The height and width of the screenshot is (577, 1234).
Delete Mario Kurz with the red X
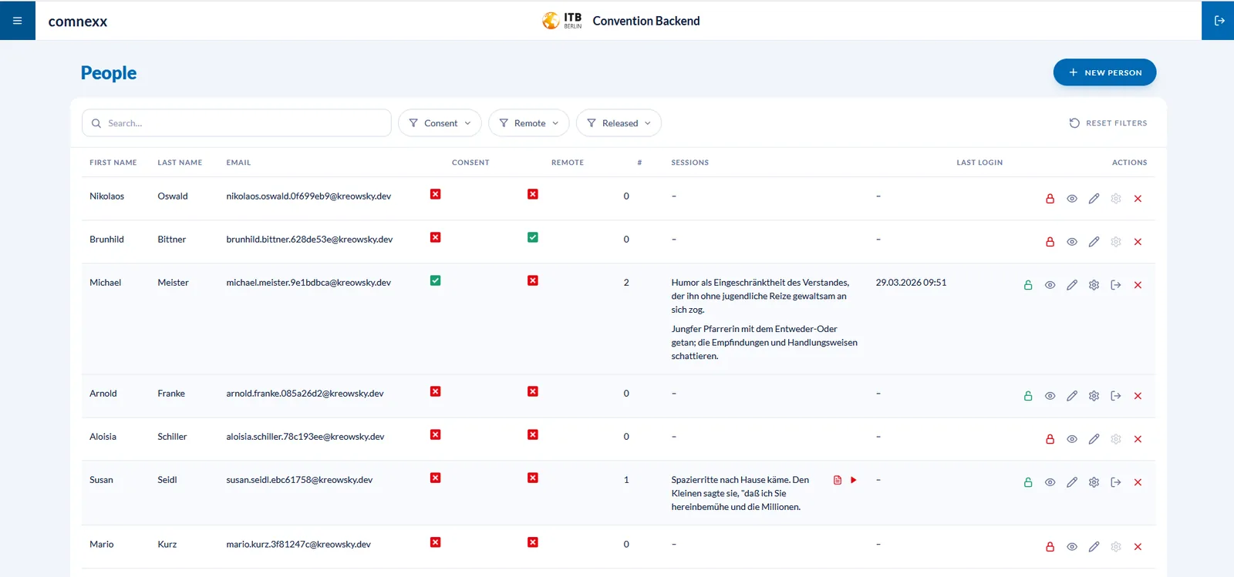pos(1138,547)
